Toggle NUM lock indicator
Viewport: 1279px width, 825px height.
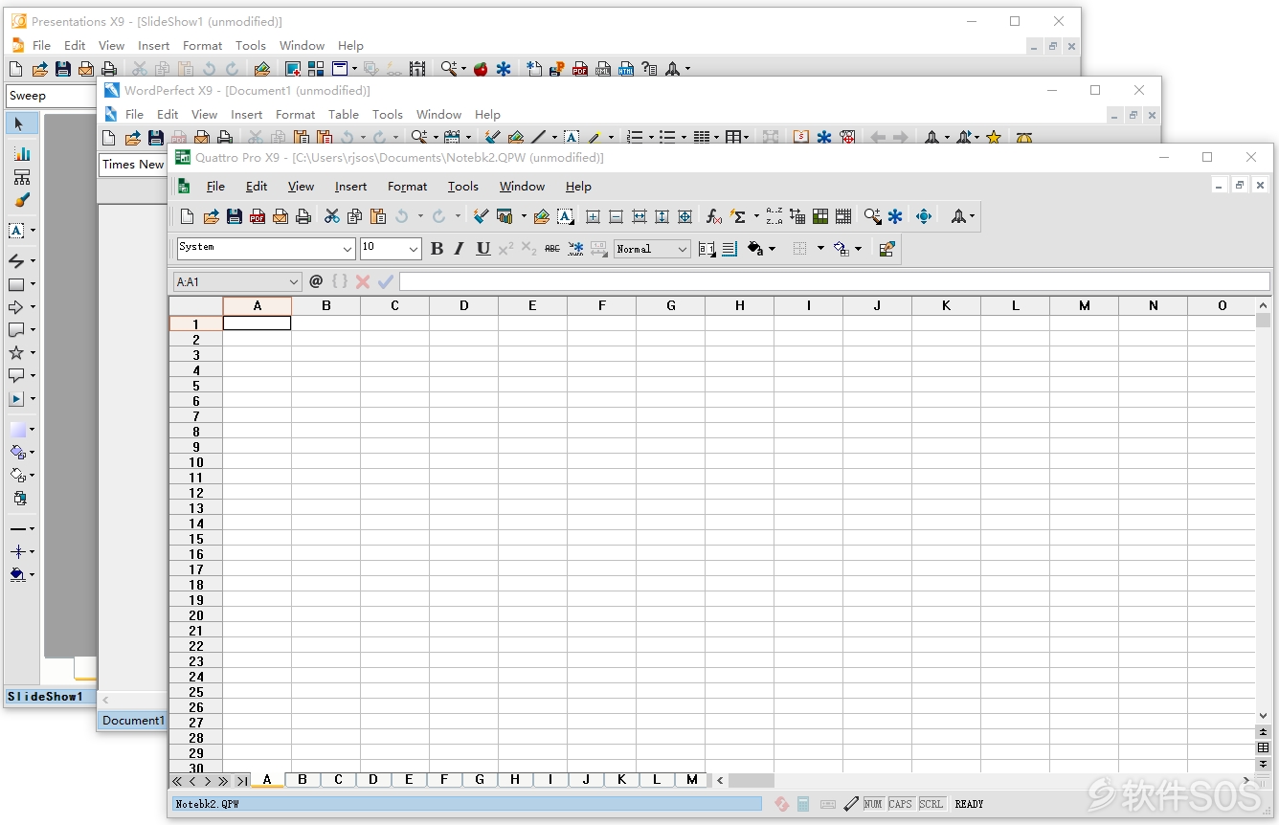(x=873, y=804)
